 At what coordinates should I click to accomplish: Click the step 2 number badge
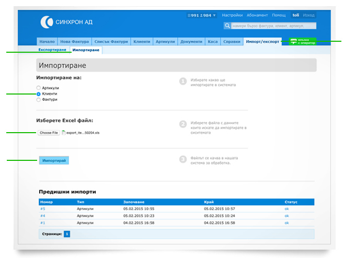coord(183,124)
